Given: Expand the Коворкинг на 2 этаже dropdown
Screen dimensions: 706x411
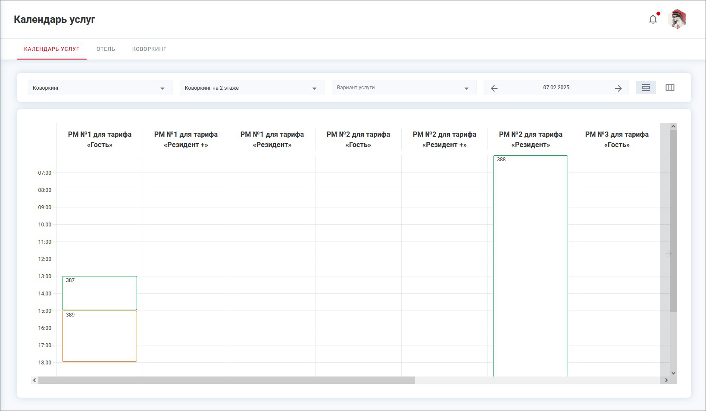Looking at the screenshot, I should tap(252, 88).
